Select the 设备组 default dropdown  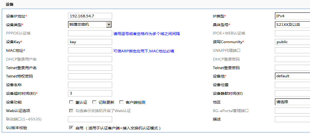pyautogui.click(x=292, y=76)
